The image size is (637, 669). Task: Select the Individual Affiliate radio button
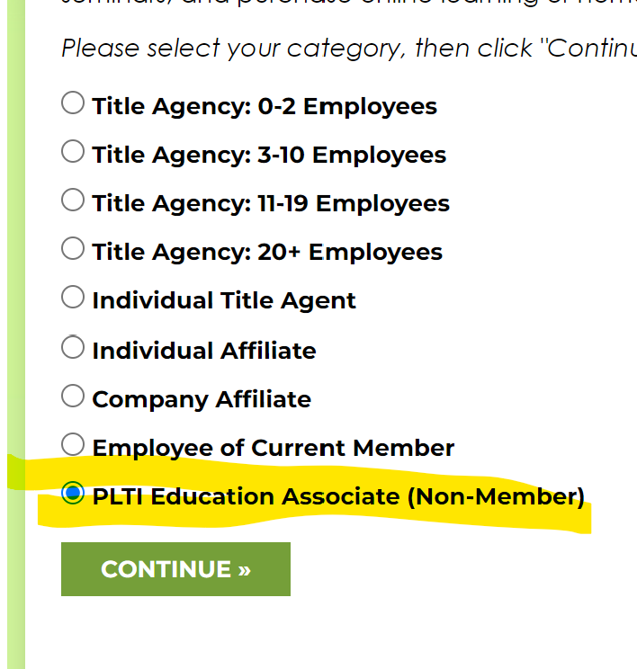point(73,347)
